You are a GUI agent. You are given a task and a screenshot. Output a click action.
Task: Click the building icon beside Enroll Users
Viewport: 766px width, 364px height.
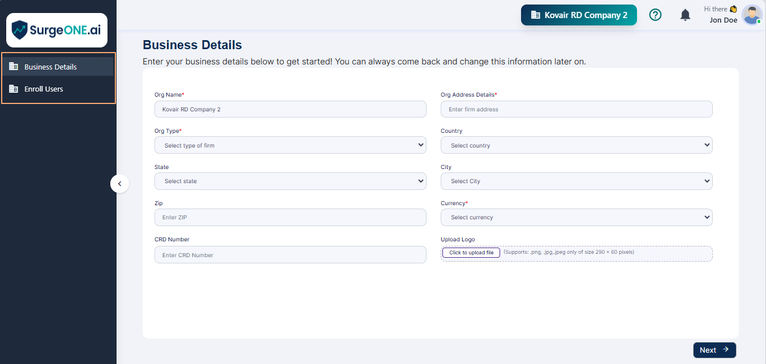[14, 89]
